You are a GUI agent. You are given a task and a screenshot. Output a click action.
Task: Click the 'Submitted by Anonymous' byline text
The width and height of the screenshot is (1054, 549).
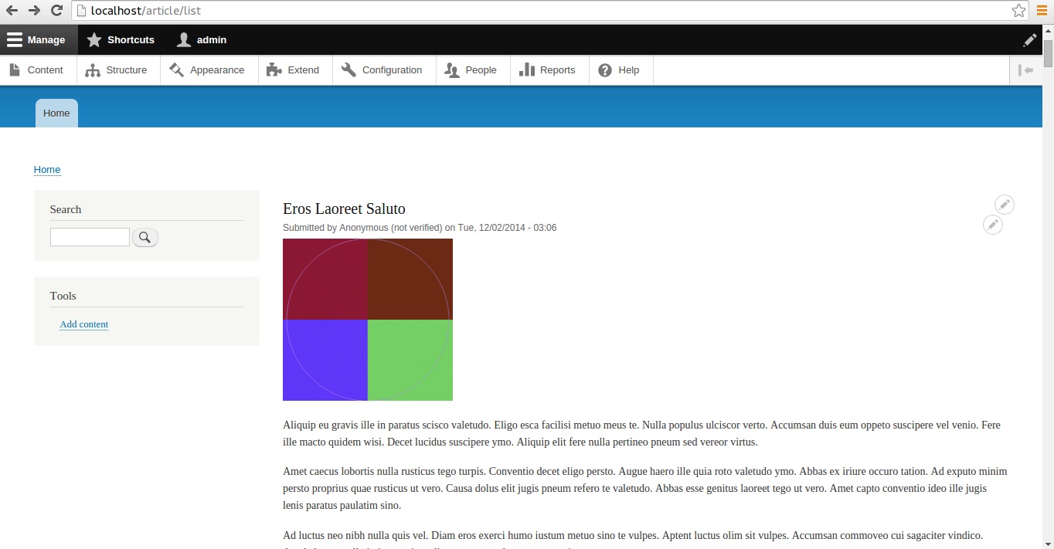coord(420,228)
